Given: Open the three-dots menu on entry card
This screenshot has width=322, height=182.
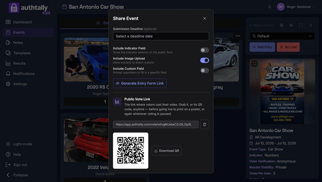Looking at the screenshot, I should (x=238, y=36).
